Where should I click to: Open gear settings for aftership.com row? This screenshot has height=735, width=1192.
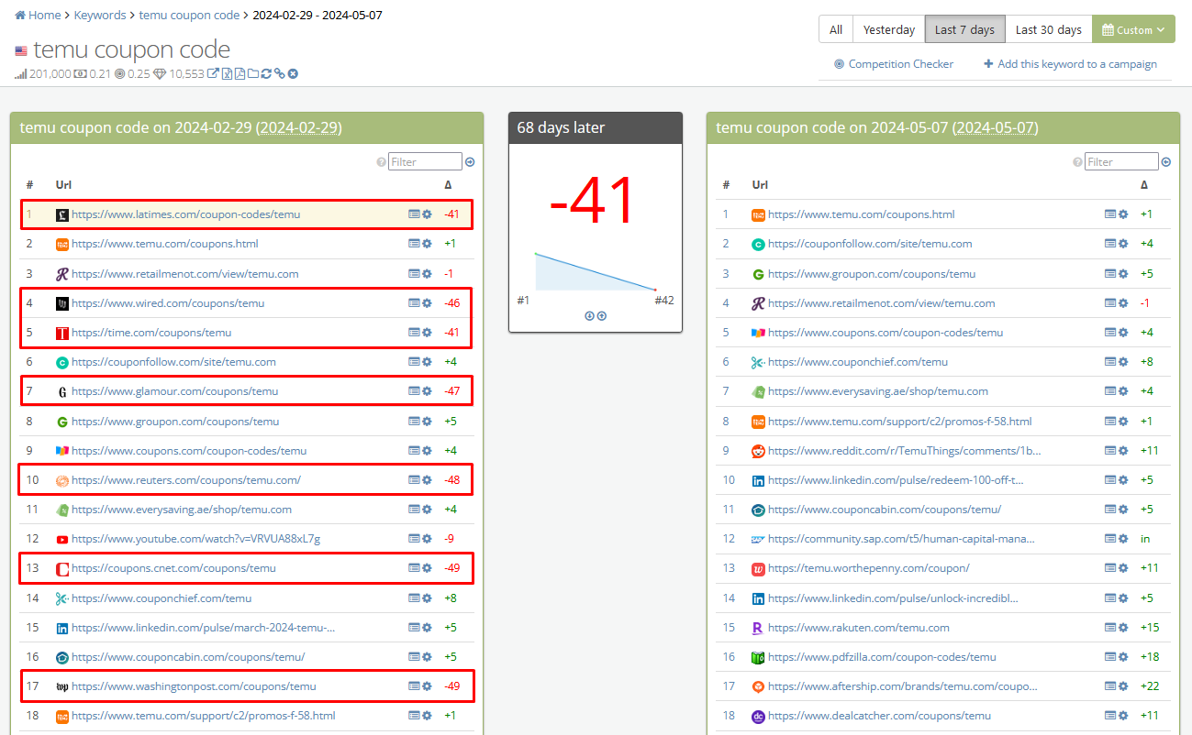point(1123,686)
